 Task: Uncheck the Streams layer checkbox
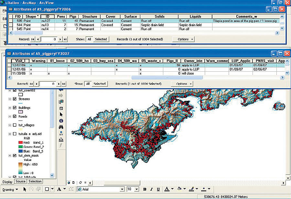[14, 99]
